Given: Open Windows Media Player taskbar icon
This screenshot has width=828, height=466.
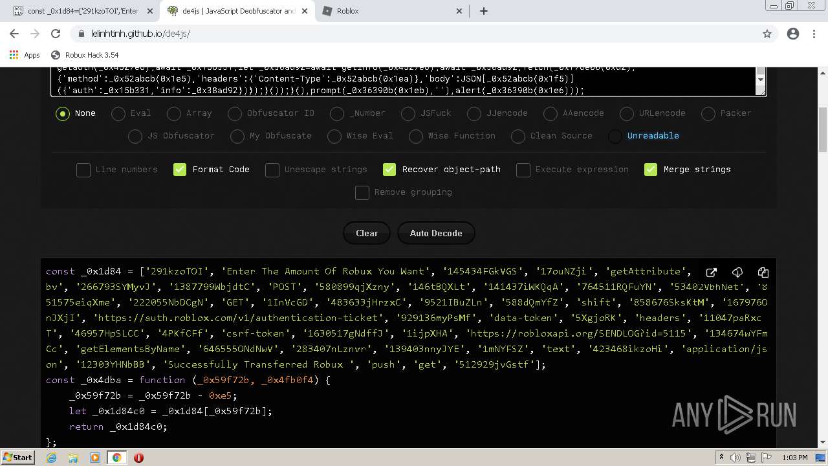Looking at the screenshot, I should point(95,458).
